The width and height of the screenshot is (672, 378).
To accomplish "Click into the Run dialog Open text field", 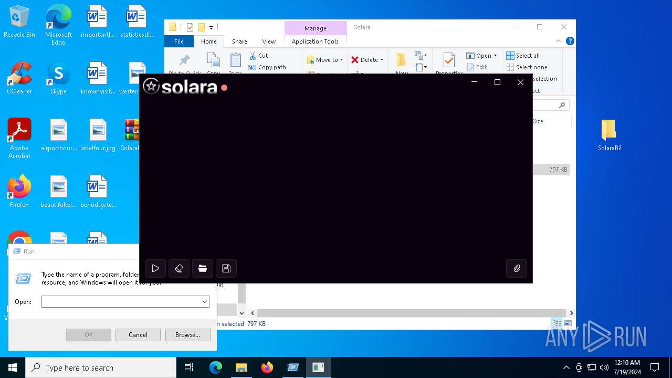I will tap(121, 302).
